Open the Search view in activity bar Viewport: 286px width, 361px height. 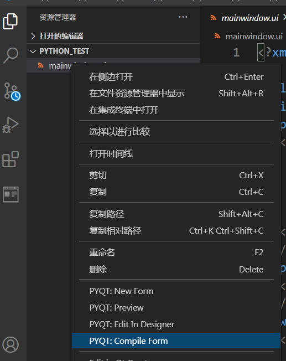coord(11,55)
